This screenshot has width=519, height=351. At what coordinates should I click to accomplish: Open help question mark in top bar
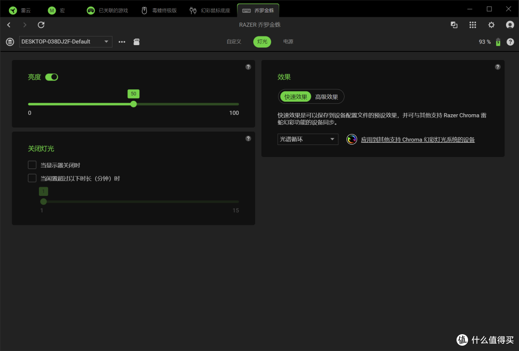(x=510, y=42)
